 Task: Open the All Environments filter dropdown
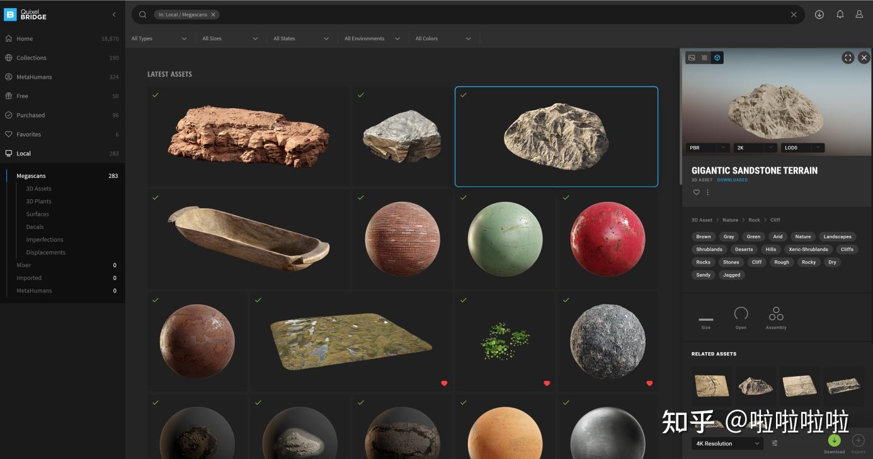[372, 38]
